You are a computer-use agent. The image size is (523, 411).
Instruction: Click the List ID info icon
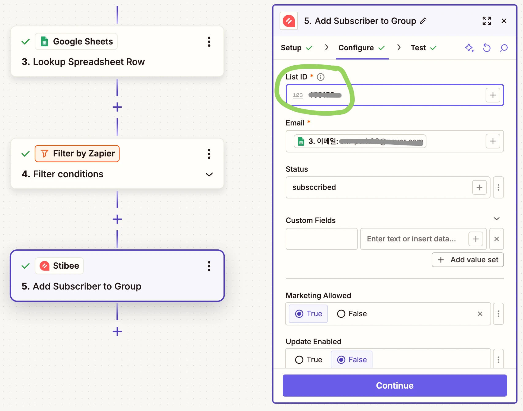click(x=320, y=77)
